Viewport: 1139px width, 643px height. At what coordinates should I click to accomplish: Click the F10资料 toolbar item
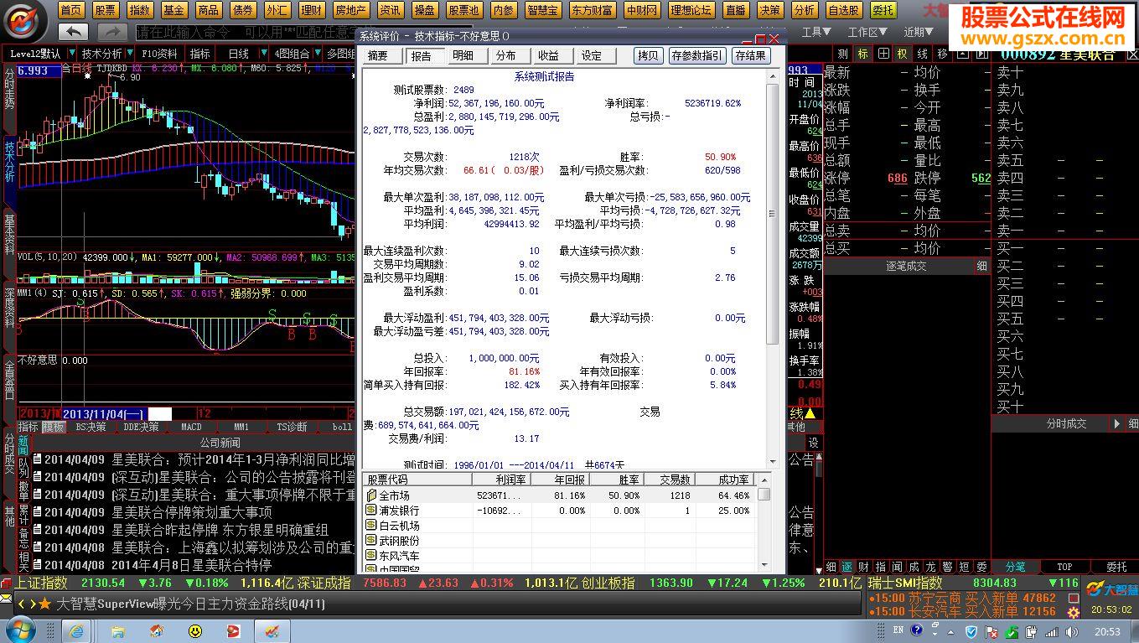coord(159,54)
